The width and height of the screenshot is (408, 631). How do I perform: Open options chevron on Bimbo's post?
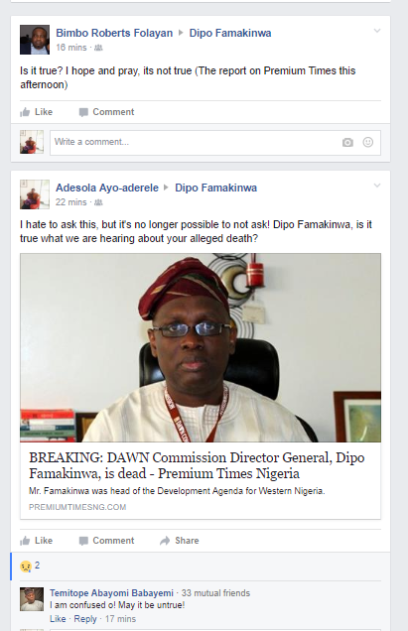[x=377, y=31]
